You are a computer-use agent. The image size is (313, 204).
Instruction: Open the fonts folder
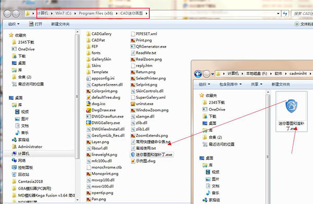[x=93, y=53]
